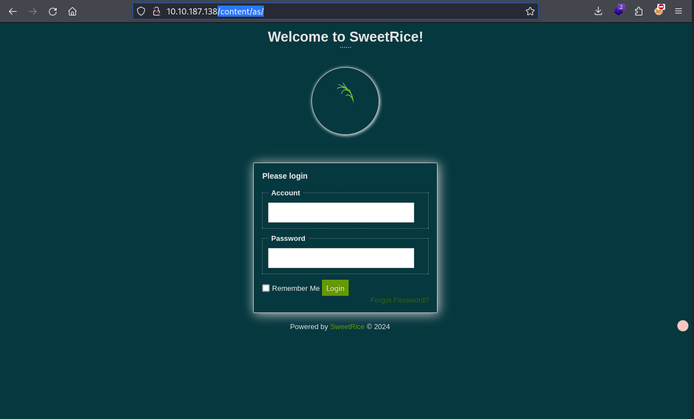
Task: Click the SweetRice leaf logo
Action: (x=345, y=101)
